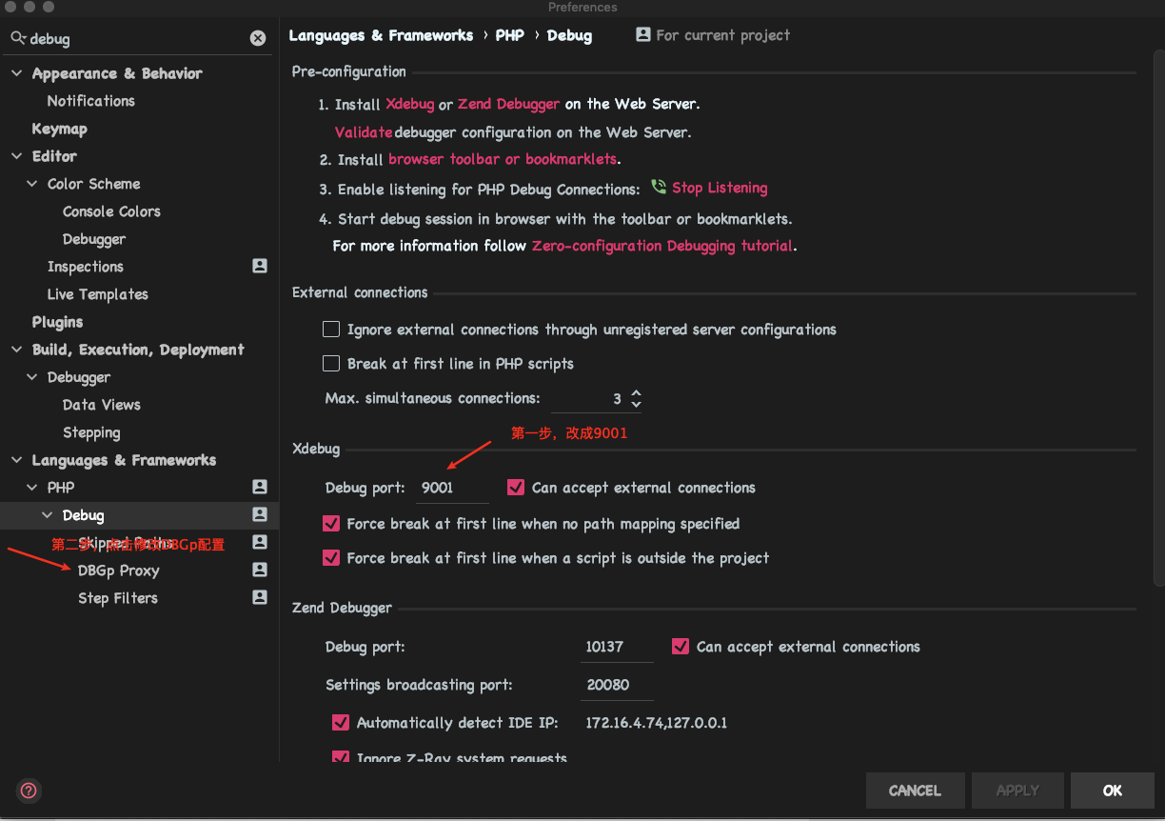This screenshot has width=1165, height=821.
Task: Click the Xdebug Debug port field
Action: click(452, 488)
